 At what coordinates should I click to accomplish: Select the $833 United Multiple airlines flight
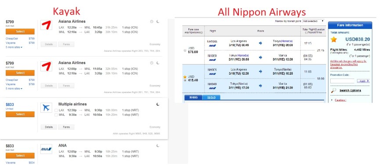click(x=20, y=115)
